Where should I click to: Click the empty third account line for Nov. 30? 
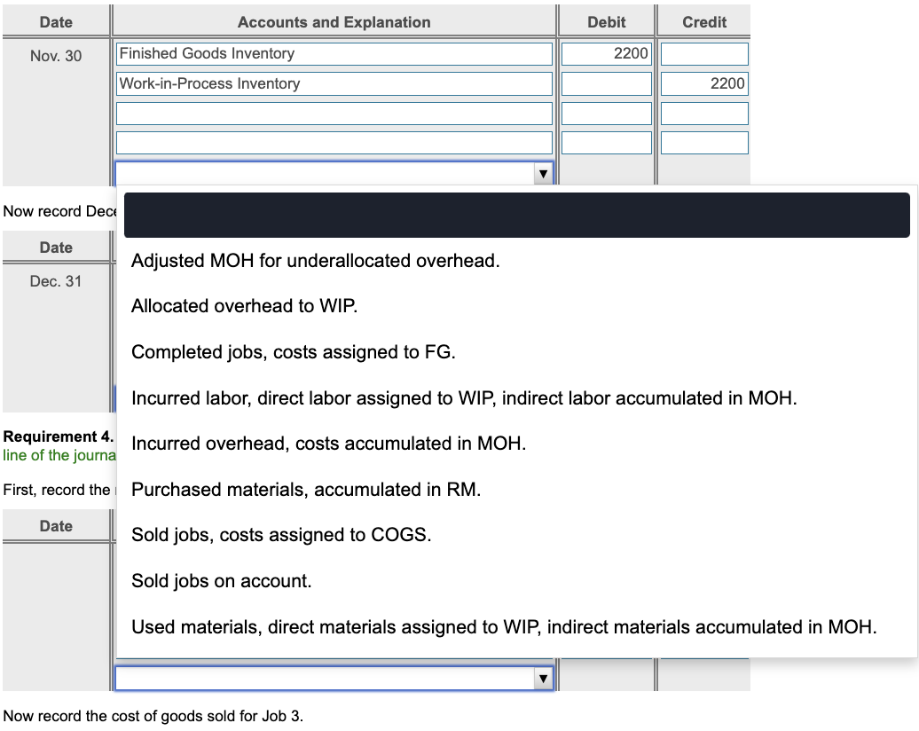334,113
